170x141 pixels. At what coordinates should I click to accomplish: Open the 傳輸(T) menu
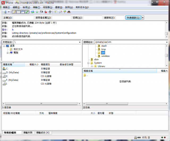click(37, 7)
